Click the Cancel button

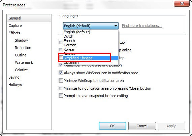[x=142, y=126]
